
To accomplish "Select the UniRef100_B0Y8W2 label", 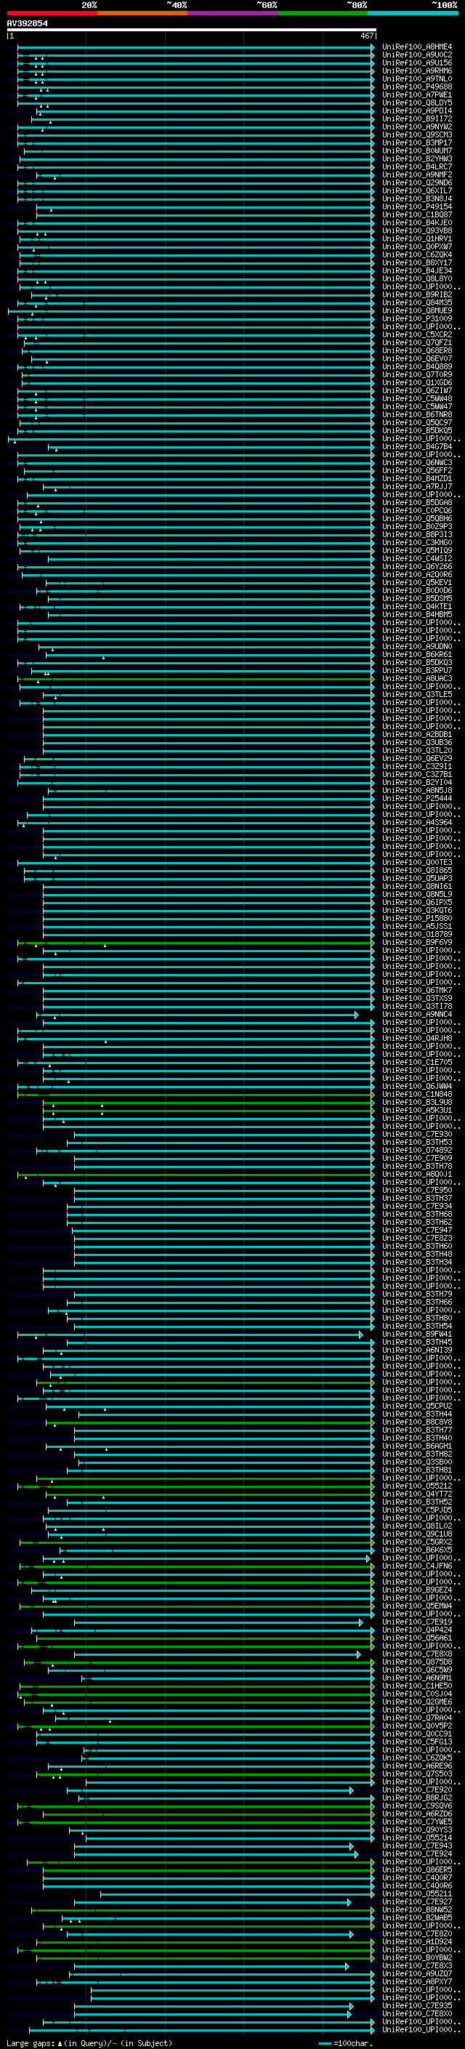I will click(417, 1957).
